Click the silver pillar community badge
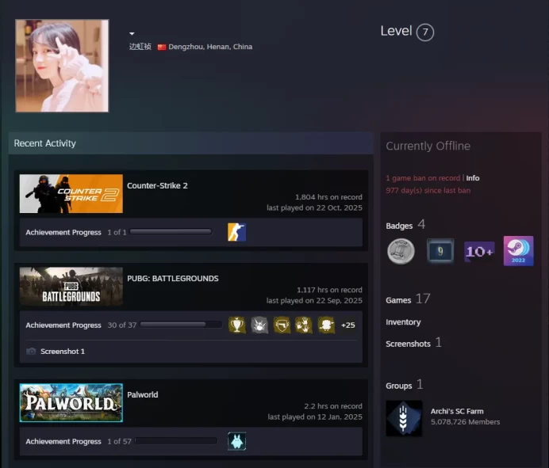Screen dimensions: 549x468 click(x=401, y=251)
